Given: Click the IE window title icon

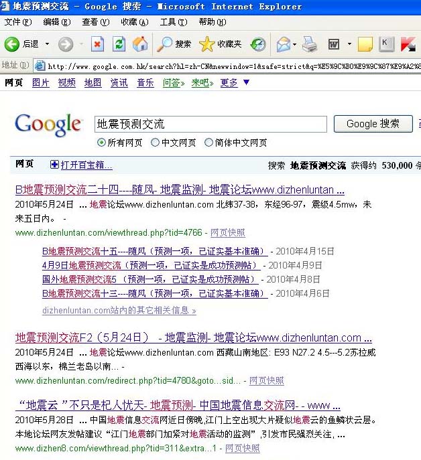Looking at the screenshot, I should pyautogui.click(x=5, y=6).
